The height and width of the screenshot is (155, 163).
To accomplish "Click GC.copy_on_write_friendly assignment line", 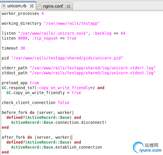I will 44,93.
